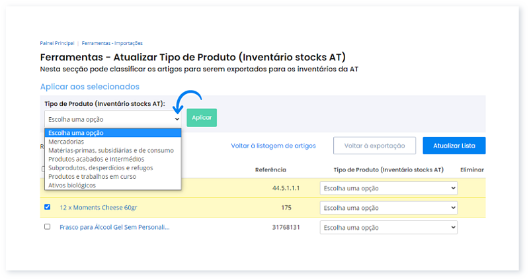This screenshot has height=280, width=529.
Task: Expand product type dropdown for reference 175
Action: coord(388,207)
